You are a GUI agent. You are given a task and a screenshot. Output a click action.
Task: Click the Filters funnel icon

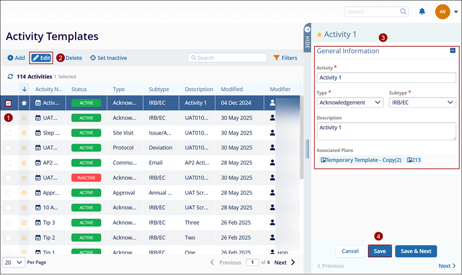277,58
